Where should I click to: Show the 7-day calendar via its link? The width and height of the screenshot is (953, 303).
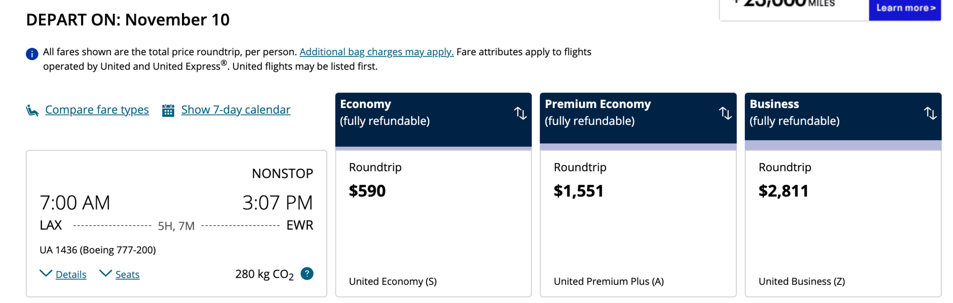(x=235, y=110)
